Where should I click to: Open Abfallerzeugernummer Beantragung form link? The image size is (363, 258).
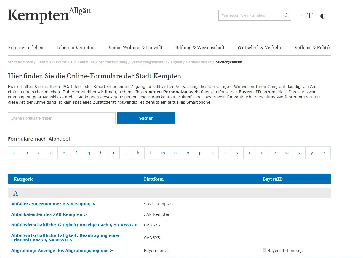(53, 204)
